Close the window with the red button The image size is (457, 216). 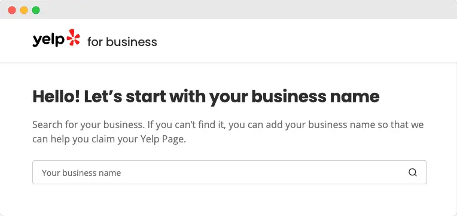12,10
